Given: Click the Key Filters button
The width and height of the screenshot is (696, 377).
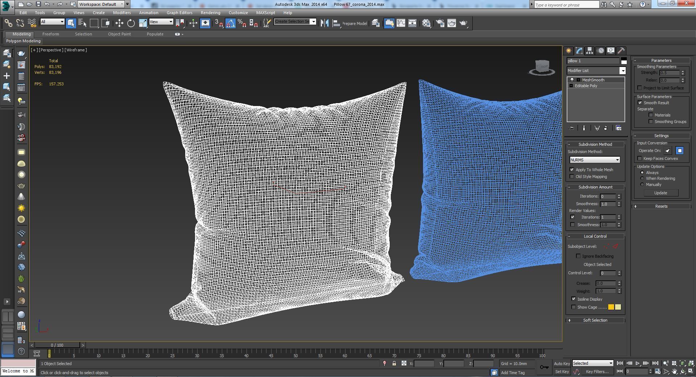Looking at the screenshot, I should [x=597, y=372].
